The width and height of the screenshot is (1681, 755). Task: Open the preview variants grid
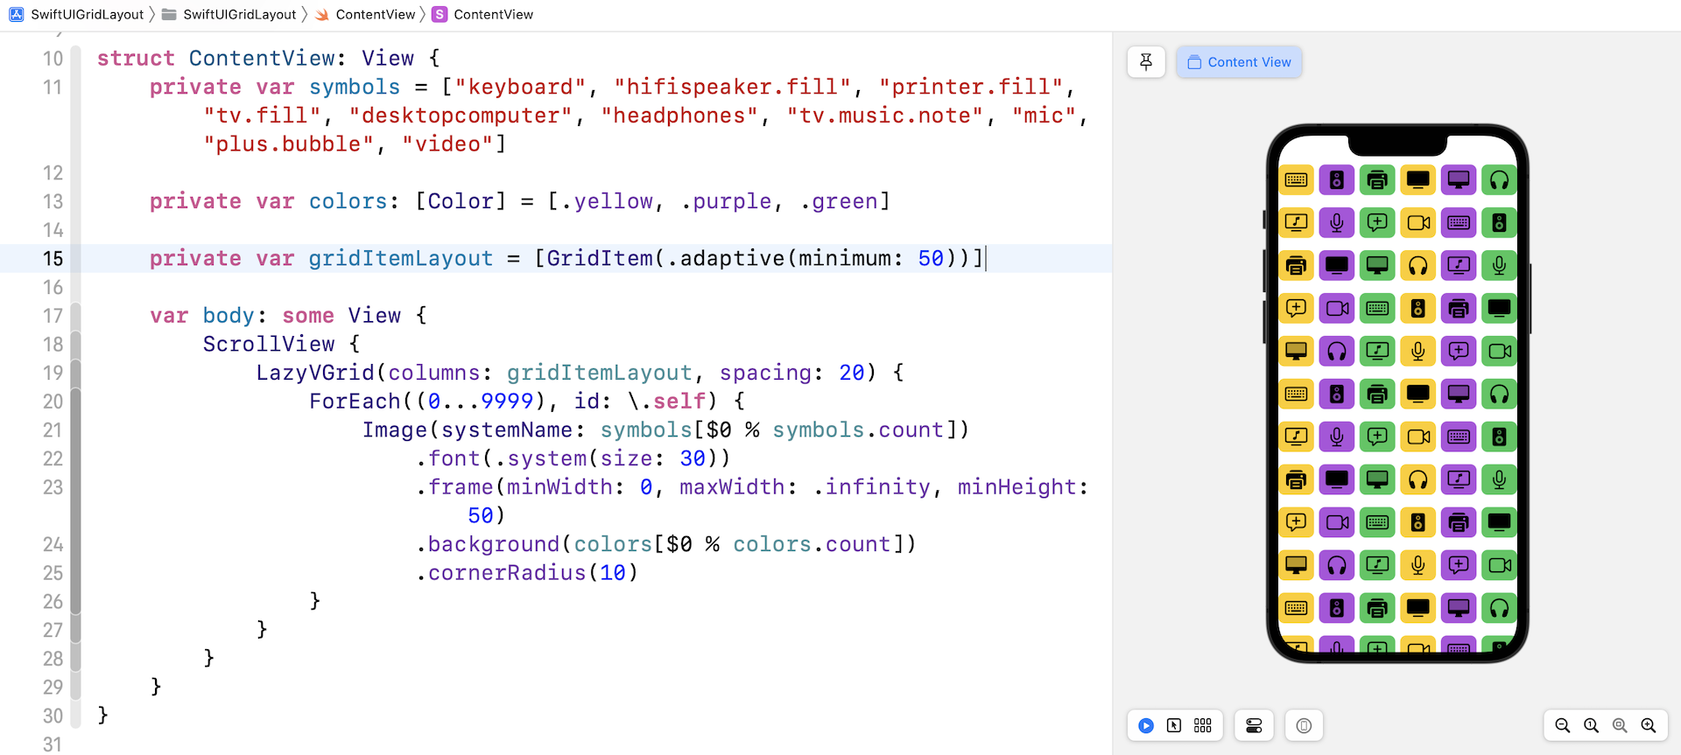pos(1203,725)
